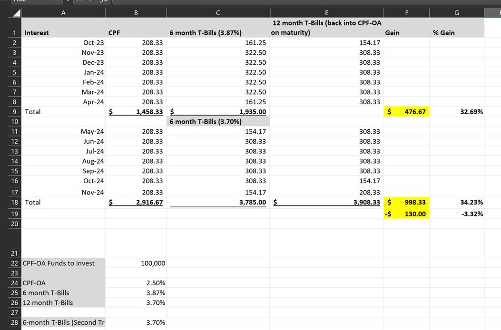The height and width of the screenshot is (330, 501).
Task: Click '12 month T-Bills' label in row 26
Action: pyautogui.click(x=63, y=303)
